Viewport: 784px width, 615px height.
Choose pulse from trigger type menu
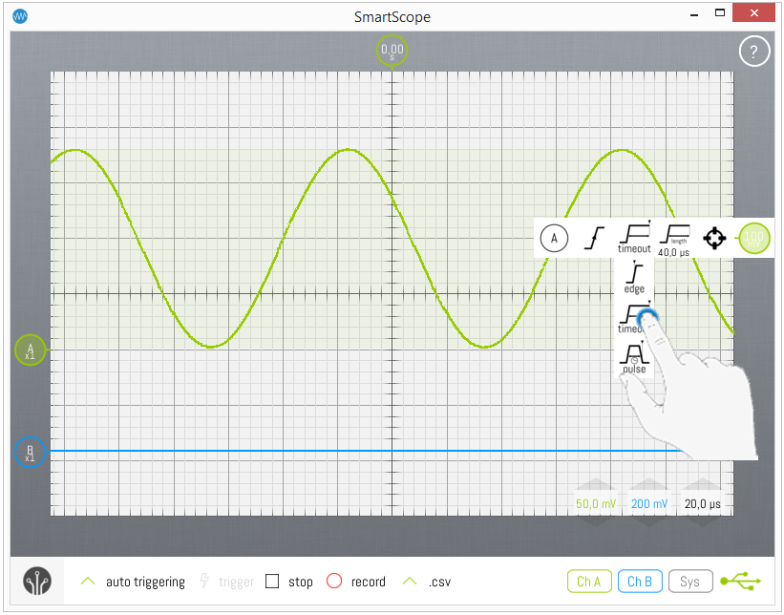pyautogui.click(x=634, y=358)
